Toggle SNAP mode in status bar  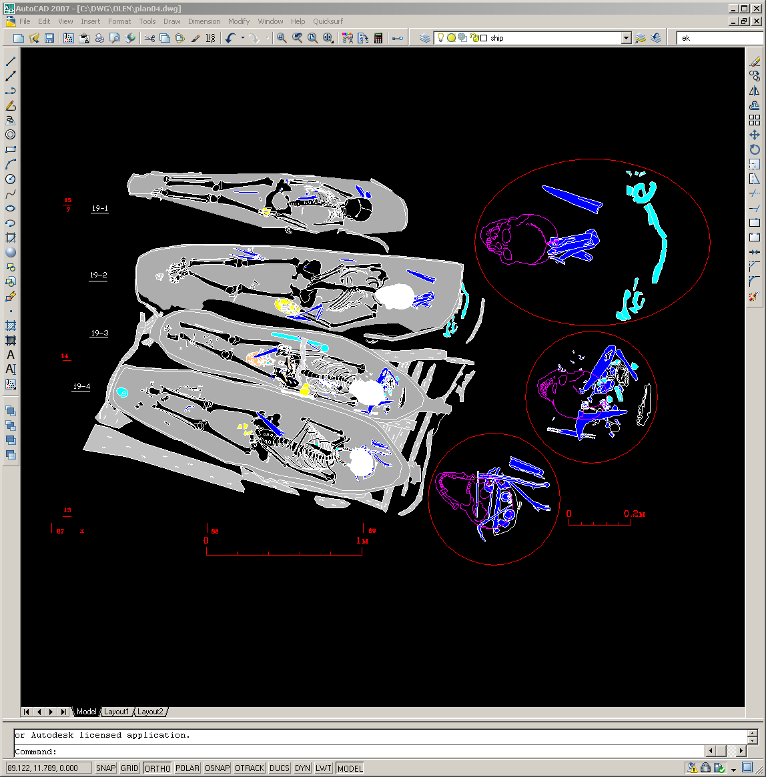[x=105, y=768]
